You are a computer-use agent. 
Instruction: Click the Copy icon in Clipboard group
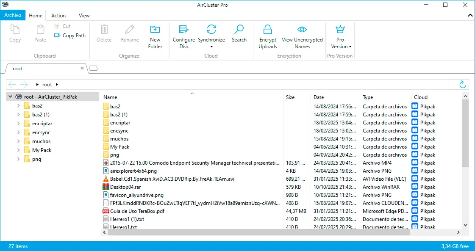coord(15,29)
